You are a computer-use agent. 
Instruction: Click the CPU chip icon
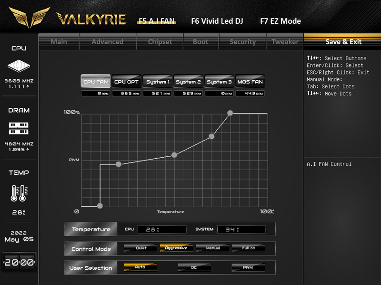[19, 66]
